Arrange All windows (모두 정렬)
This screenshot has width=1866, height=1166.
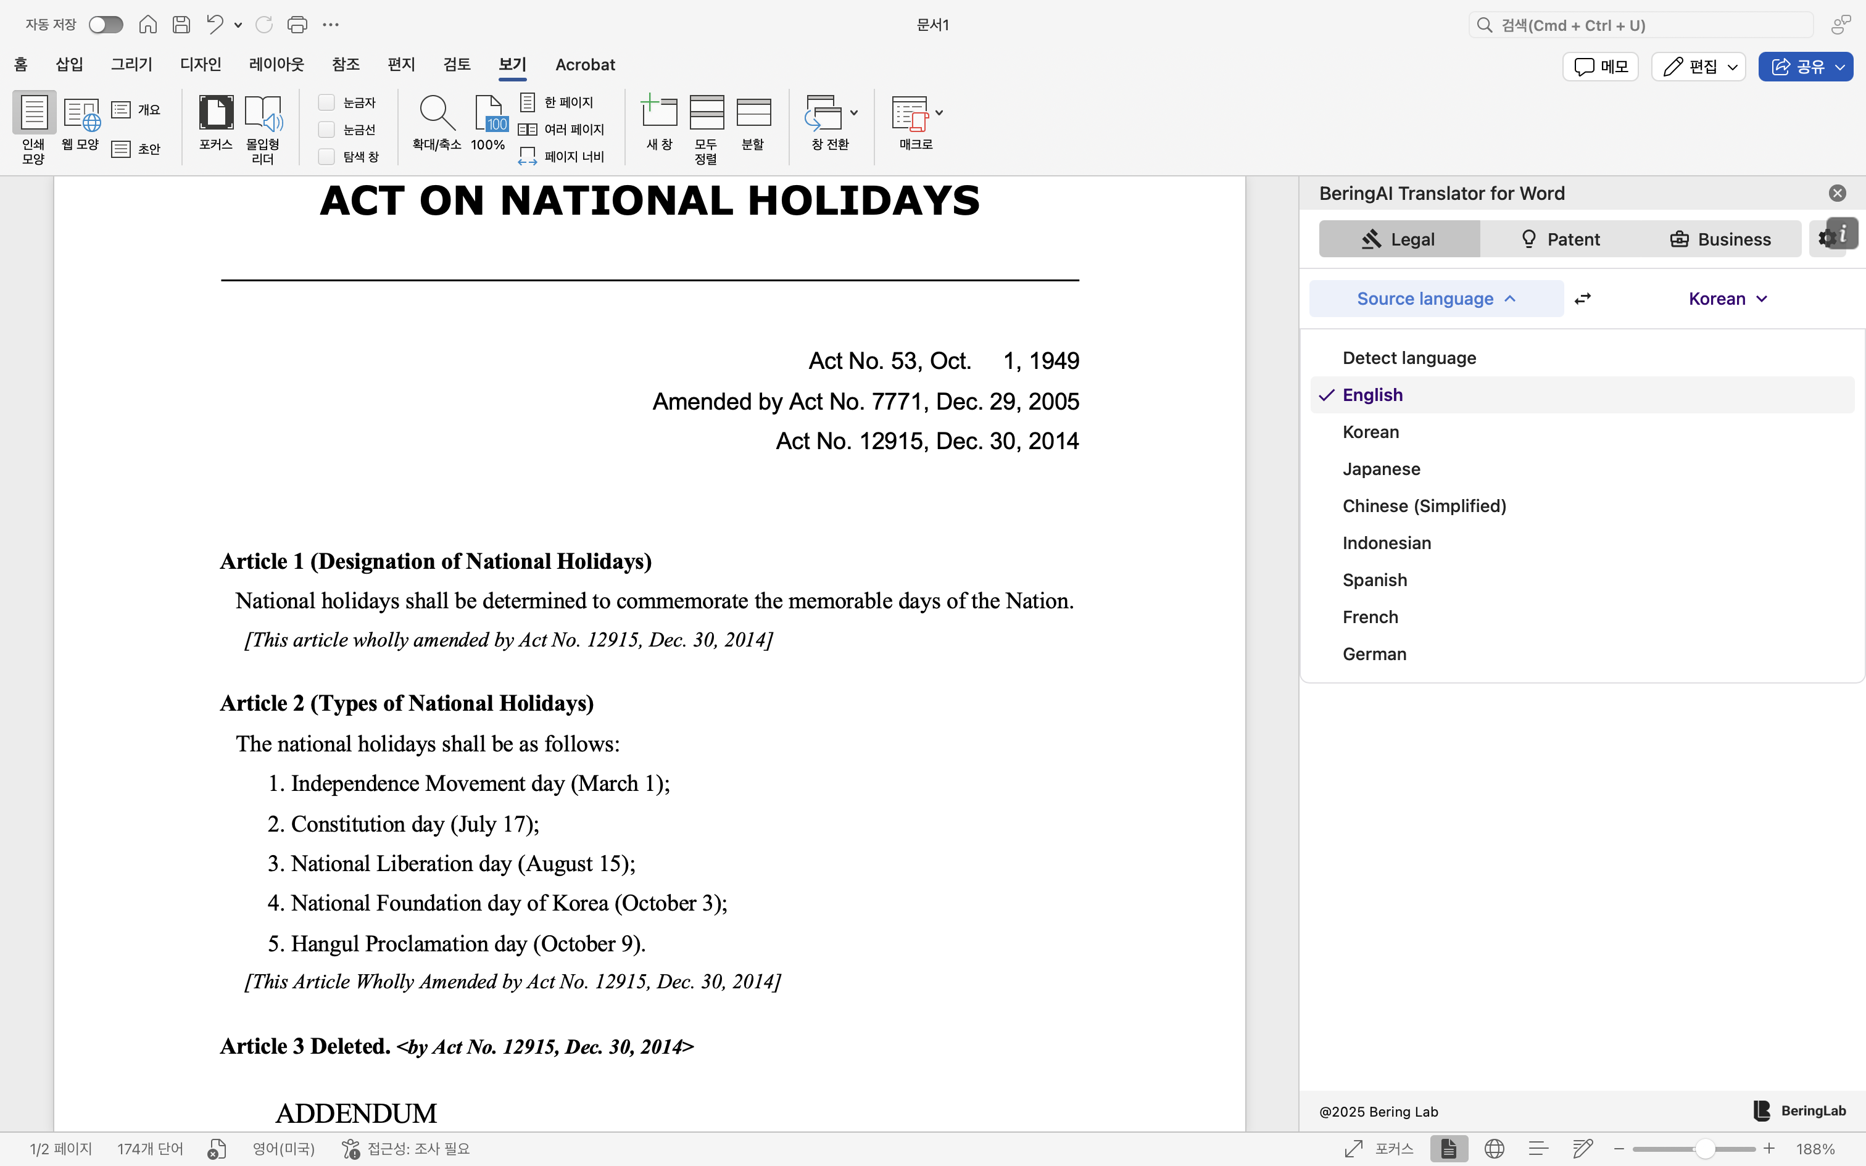[707, 128]
